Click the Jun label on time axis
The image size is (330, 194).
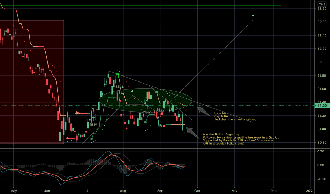click(x=47, y=190)
